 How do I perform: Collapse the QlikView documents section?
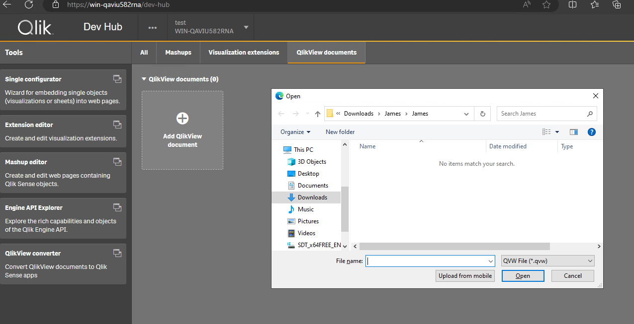144,79
